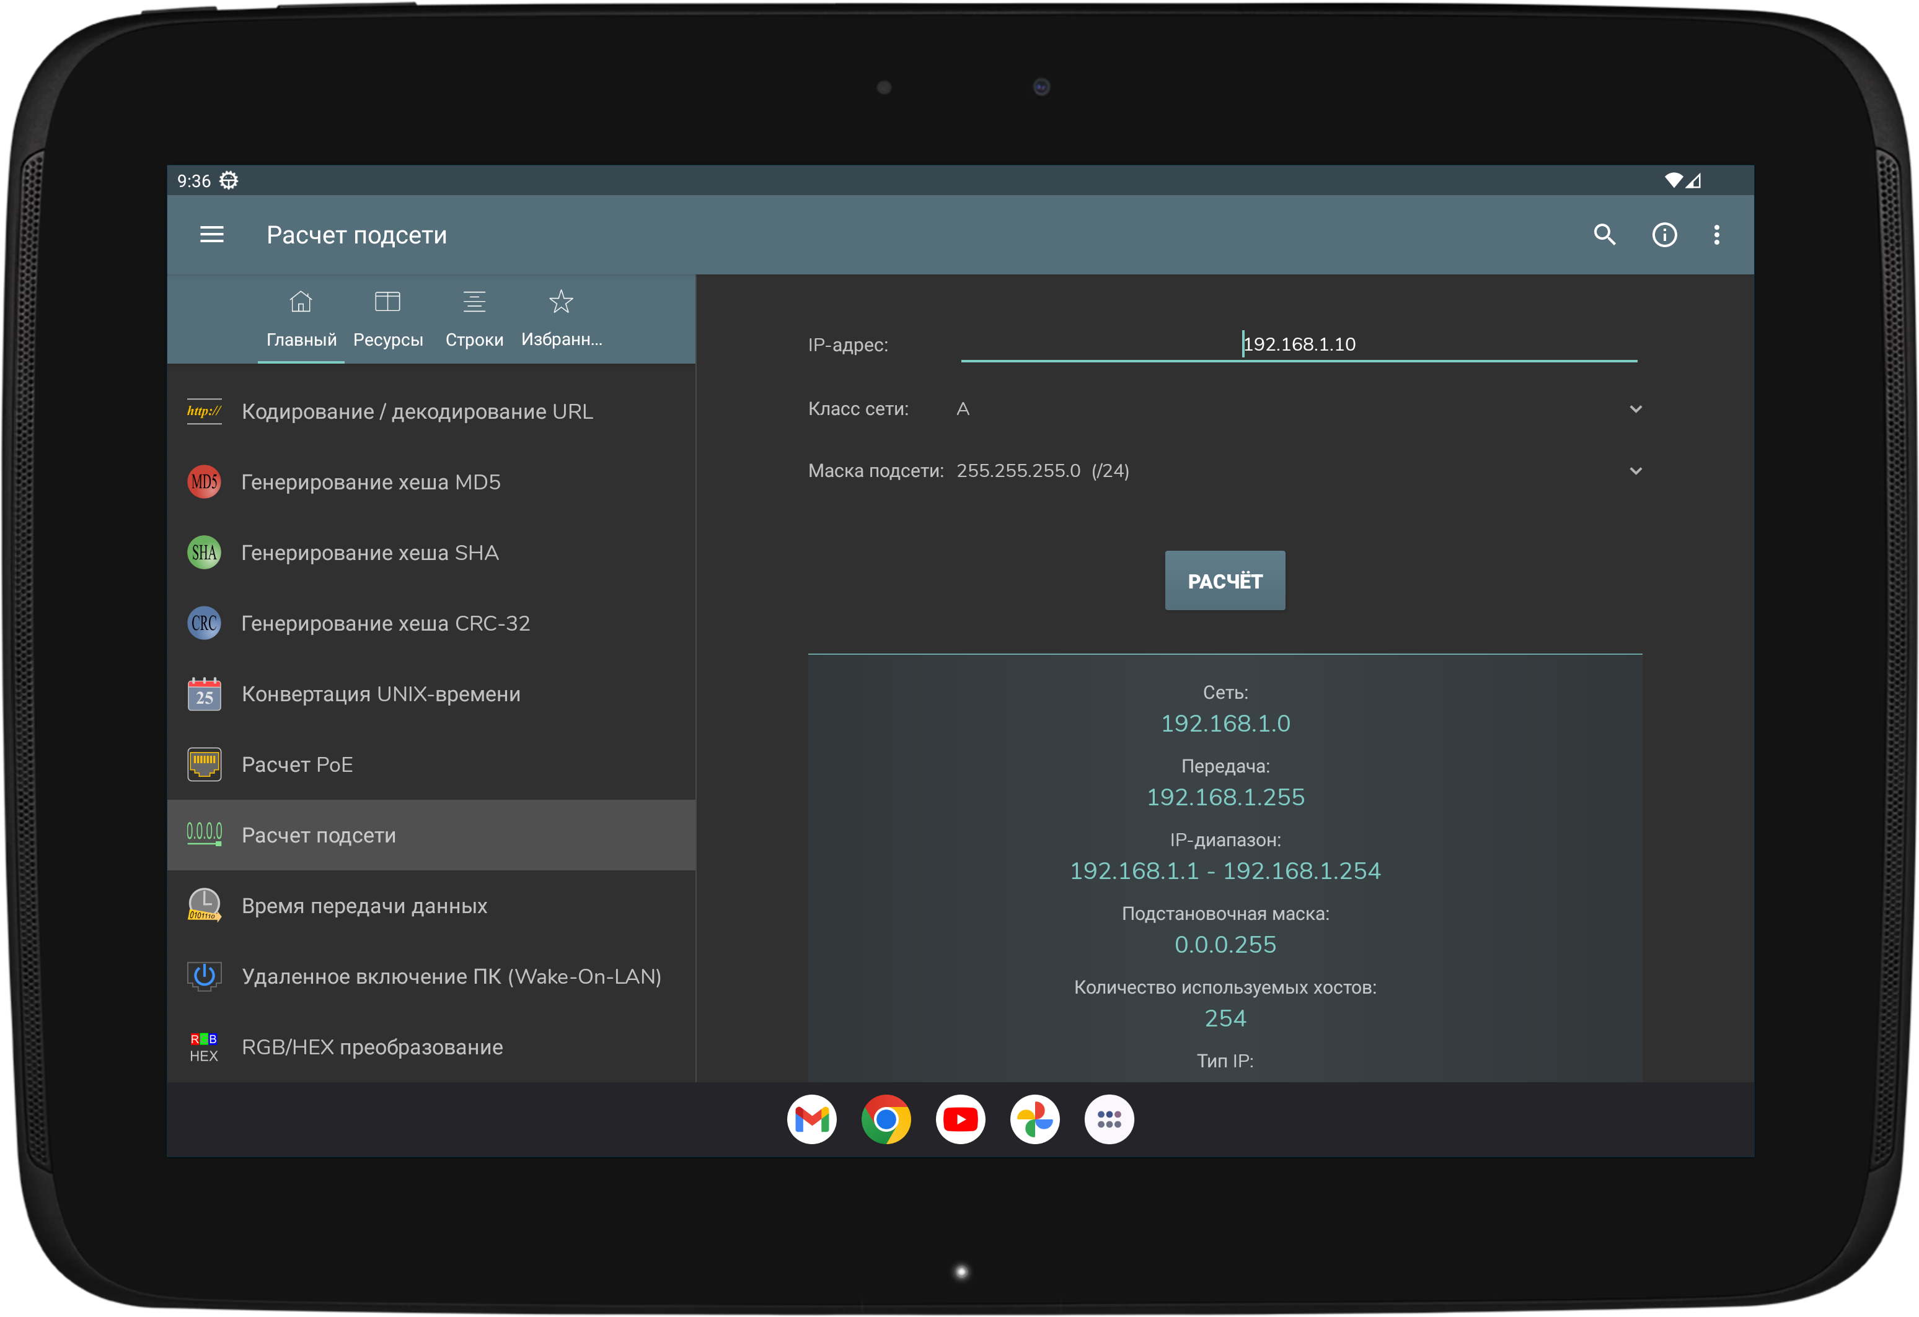
Task: Tap the search magnifier icon
Action: point(1604,235)
